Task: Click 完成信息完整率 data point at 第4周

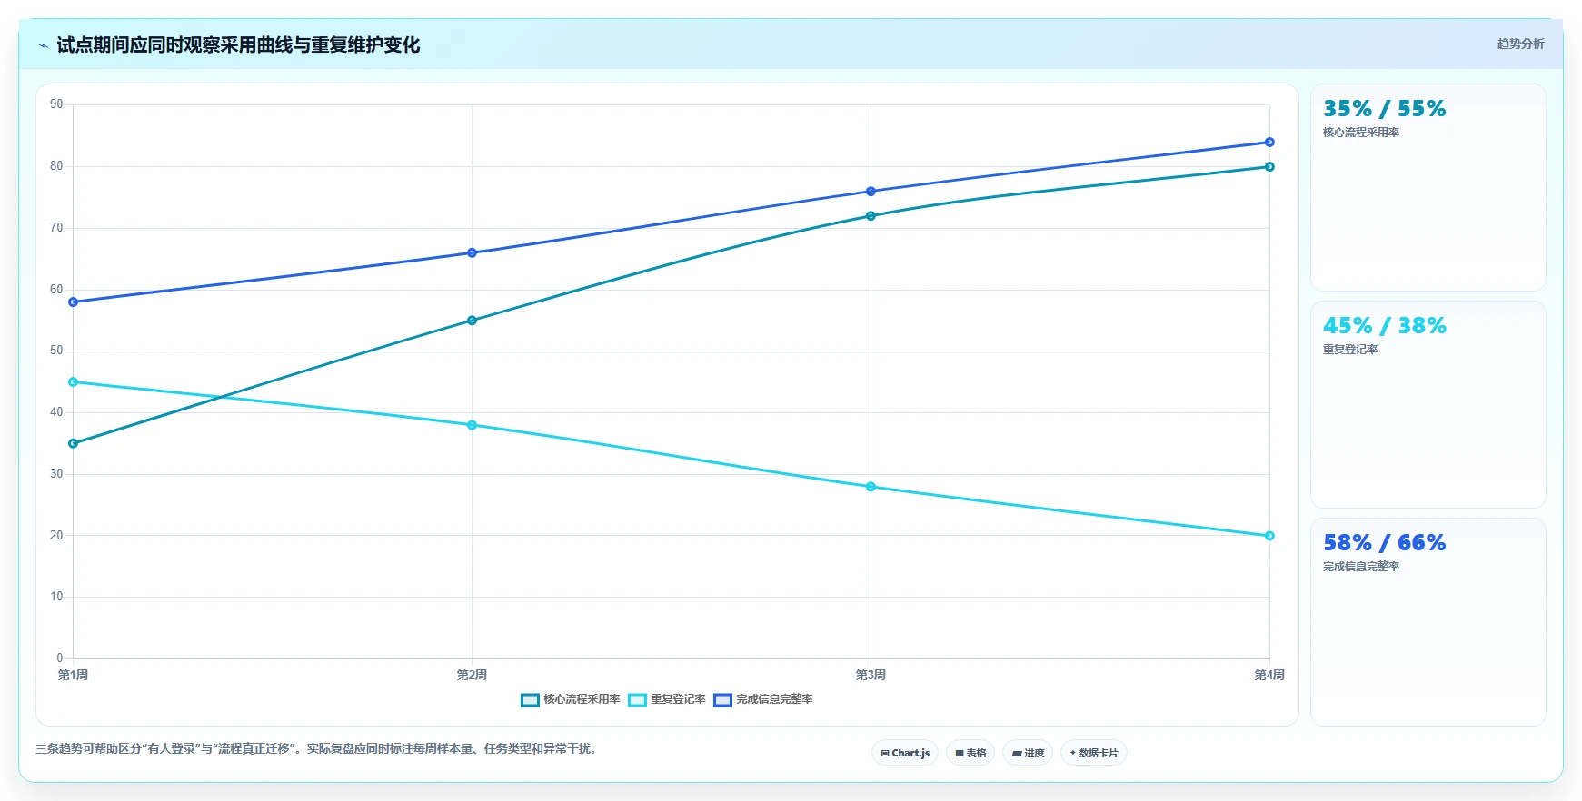Action: point(1269,143)
